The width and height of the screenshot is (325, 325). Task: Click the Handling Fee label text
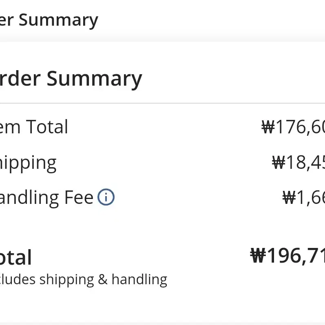(x=46, y=198)
